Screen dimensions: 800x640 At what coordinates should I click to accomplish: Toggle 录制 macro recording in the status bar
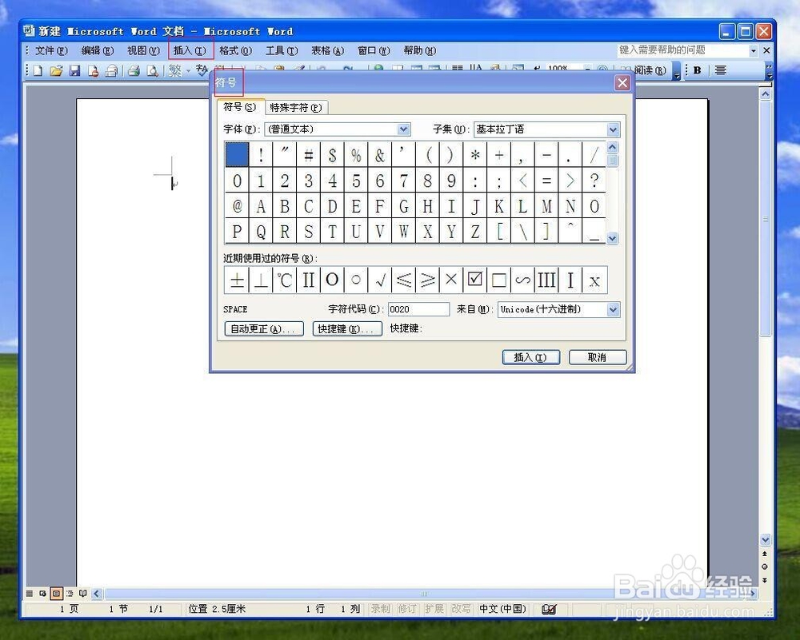pos(380,609)
